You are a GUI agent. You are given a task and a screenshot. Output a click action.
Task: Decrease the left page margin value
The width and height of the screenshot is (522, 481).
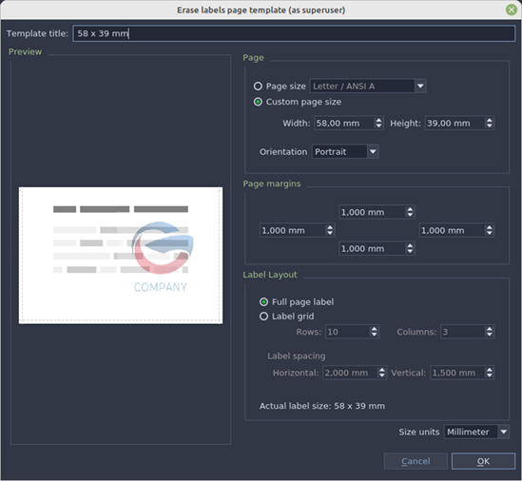pos(330,233)
